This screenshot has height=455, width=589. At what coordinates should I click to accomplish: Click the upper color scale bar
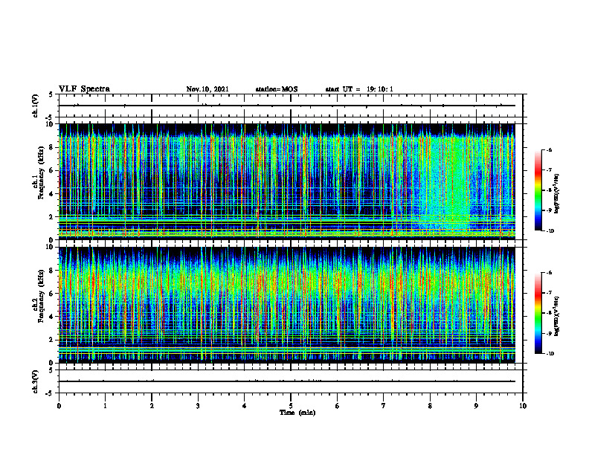pyautogui.click(x=538, y=190)
